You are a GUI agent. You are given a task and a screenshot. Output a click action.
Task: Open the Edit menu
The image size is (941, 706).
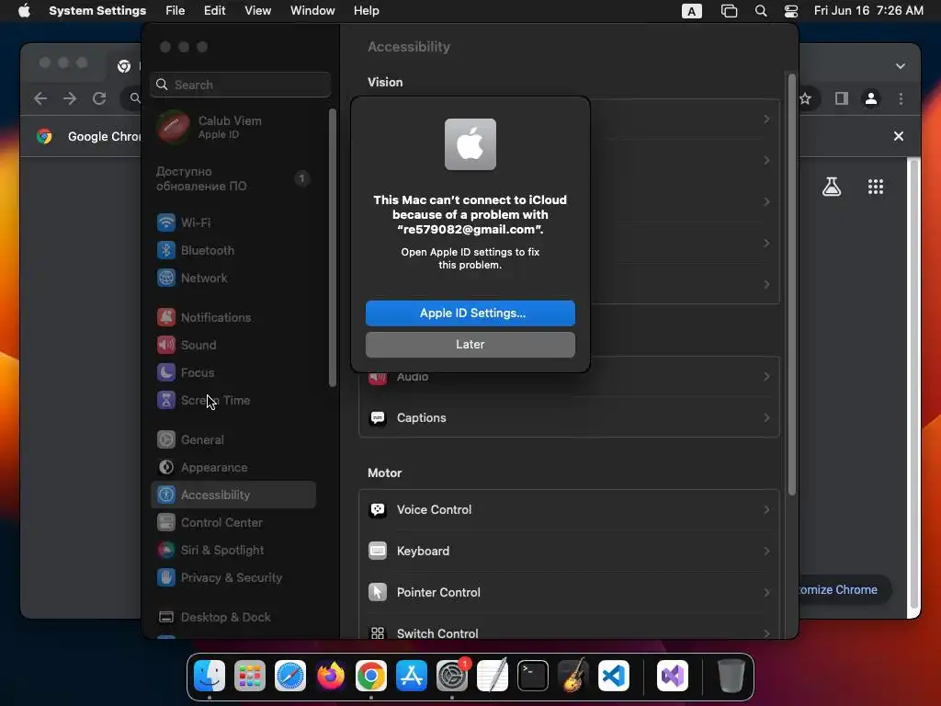pos(214,11)
